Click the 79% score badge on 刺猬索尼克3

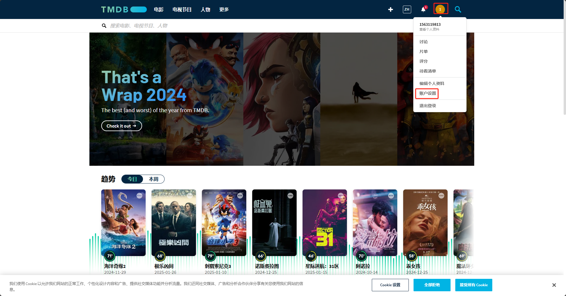pyautogui.click(x=210, y=256)
